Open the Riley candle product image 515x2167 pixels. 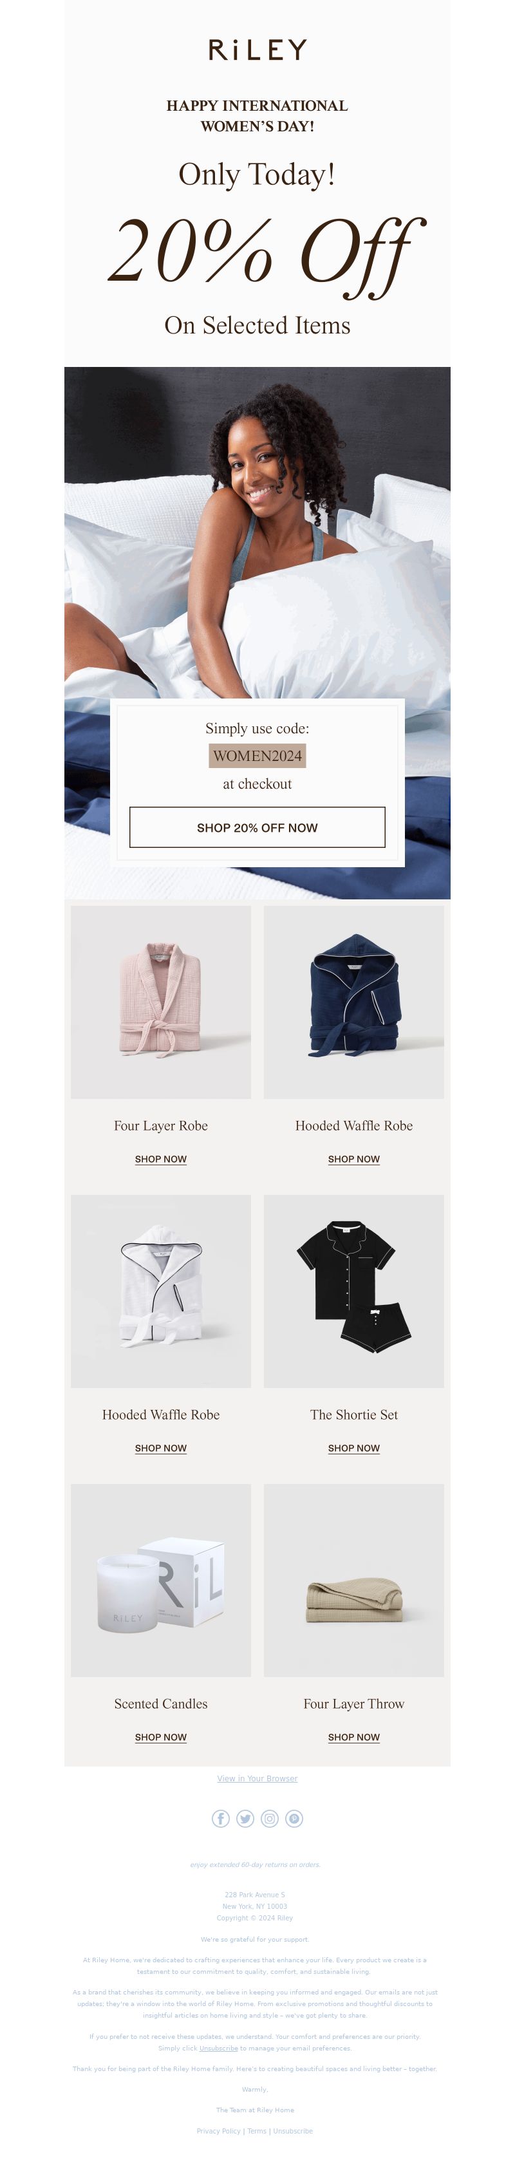[161, 1580]
